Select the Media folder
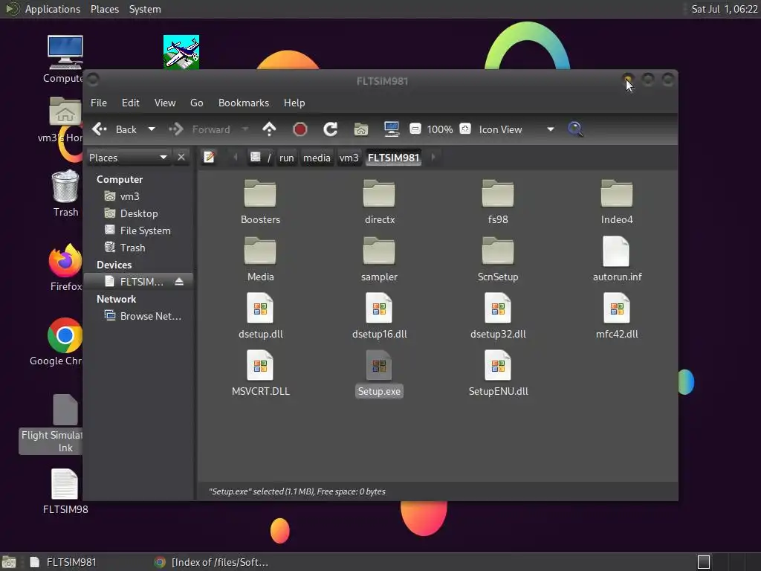Image resolution: width=761 pixels, height=571 pixels. (x=260, y=259)
